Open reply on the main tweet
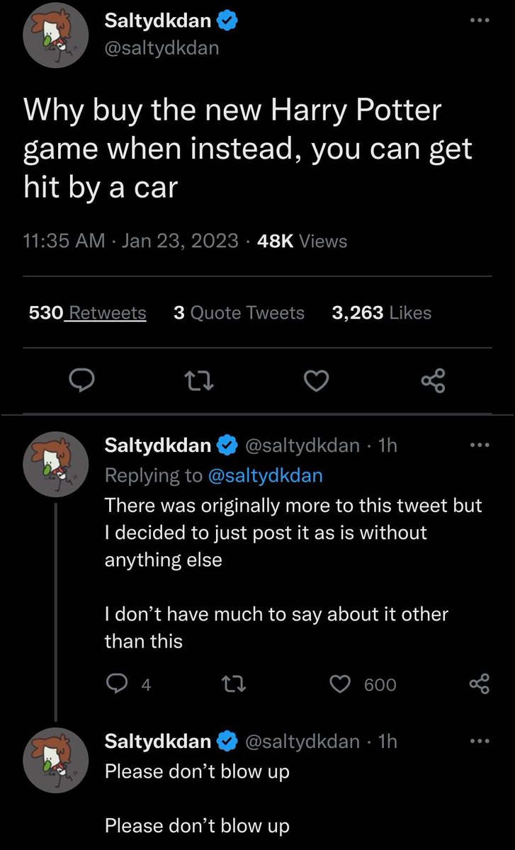This screenshot has height=850, width=515. pos(84,382)
